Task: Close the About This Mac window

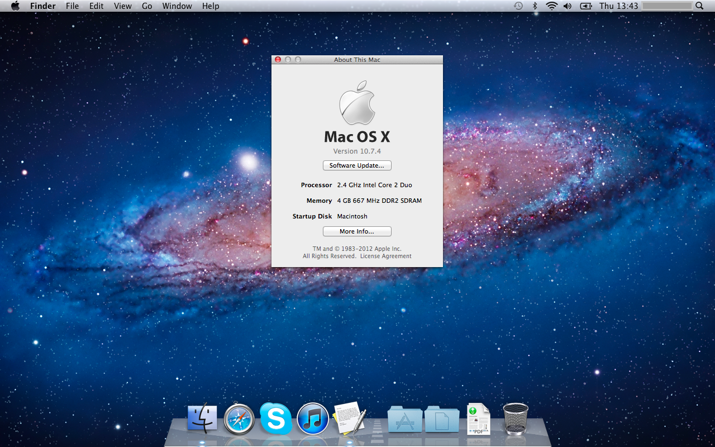Action: click(278, 60)
